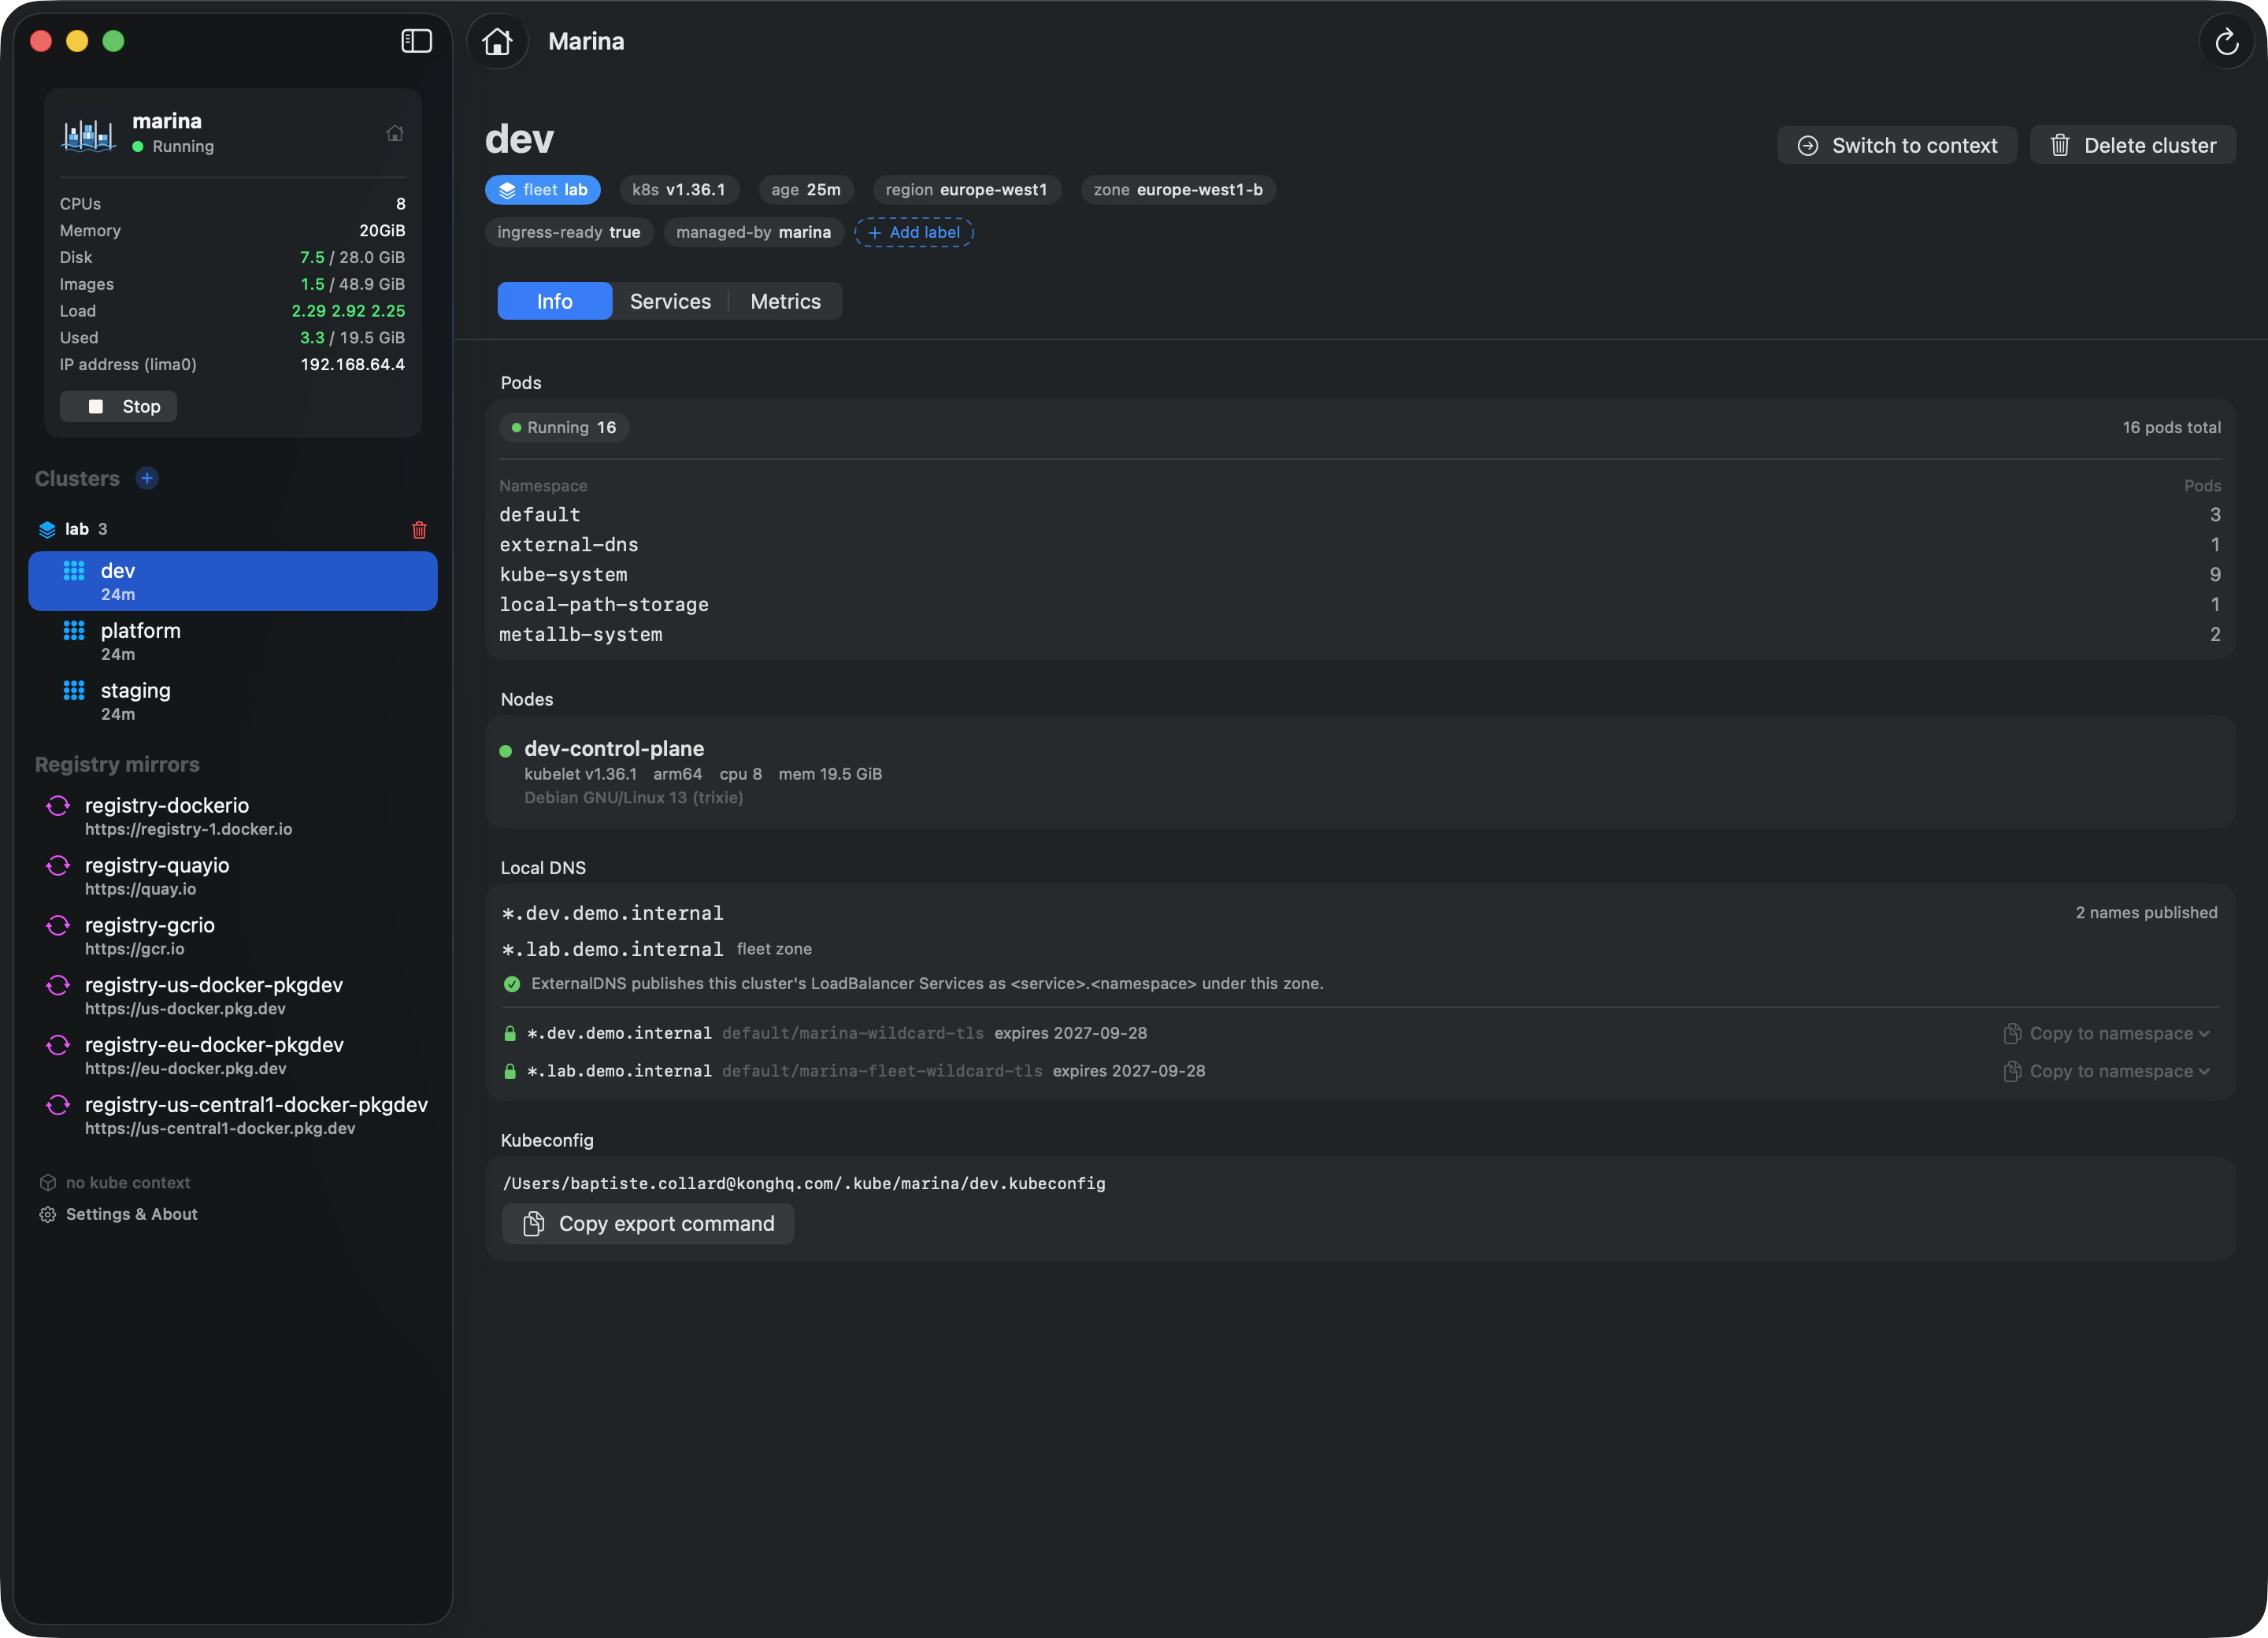Screen dimensions: 2268x1638
Task: Add label to the dev cluster
Action: [x=914, y=232]
